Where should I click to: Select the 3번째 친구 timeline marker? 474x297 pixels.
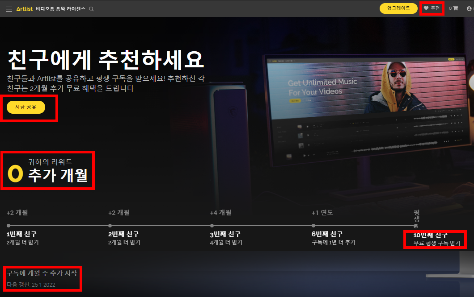(212, 226)
